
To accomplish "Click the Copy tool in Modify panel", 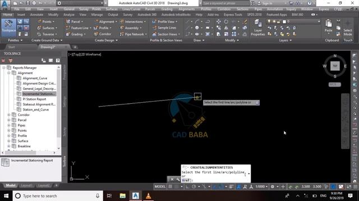I will click(219, 28).
